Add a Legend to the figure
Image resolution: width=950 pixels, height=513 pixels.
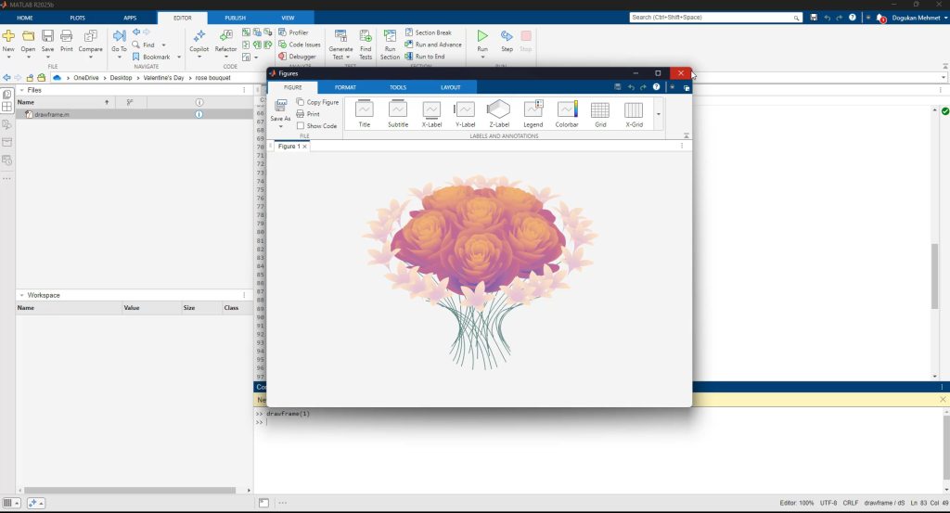(x=533, y=113)
